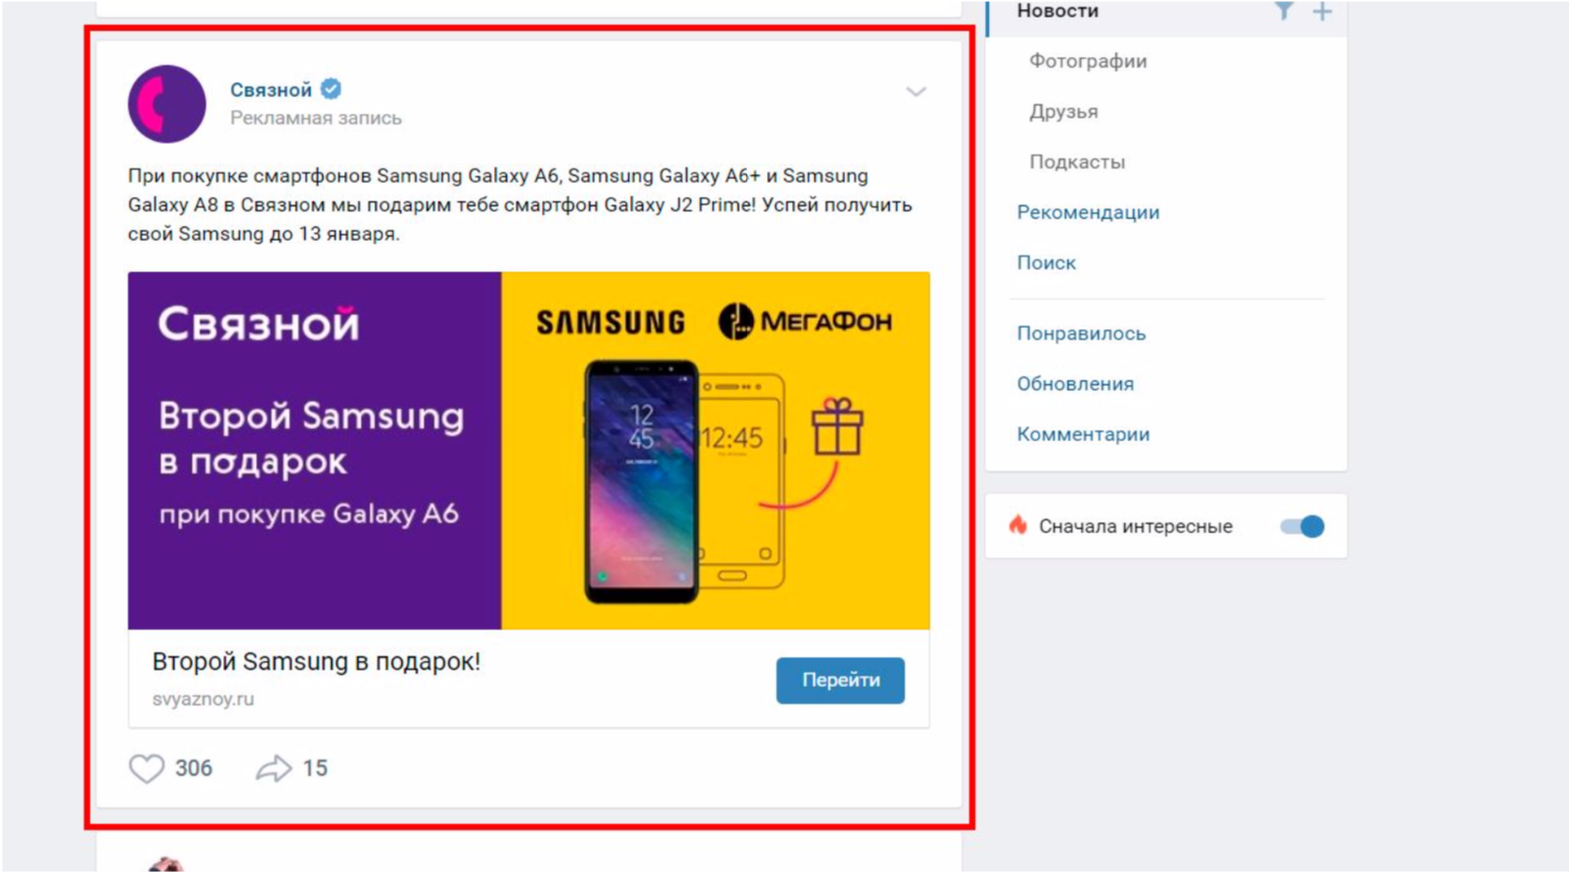Click the Перейти button
1569x873 pixels.
pos(840,680)
